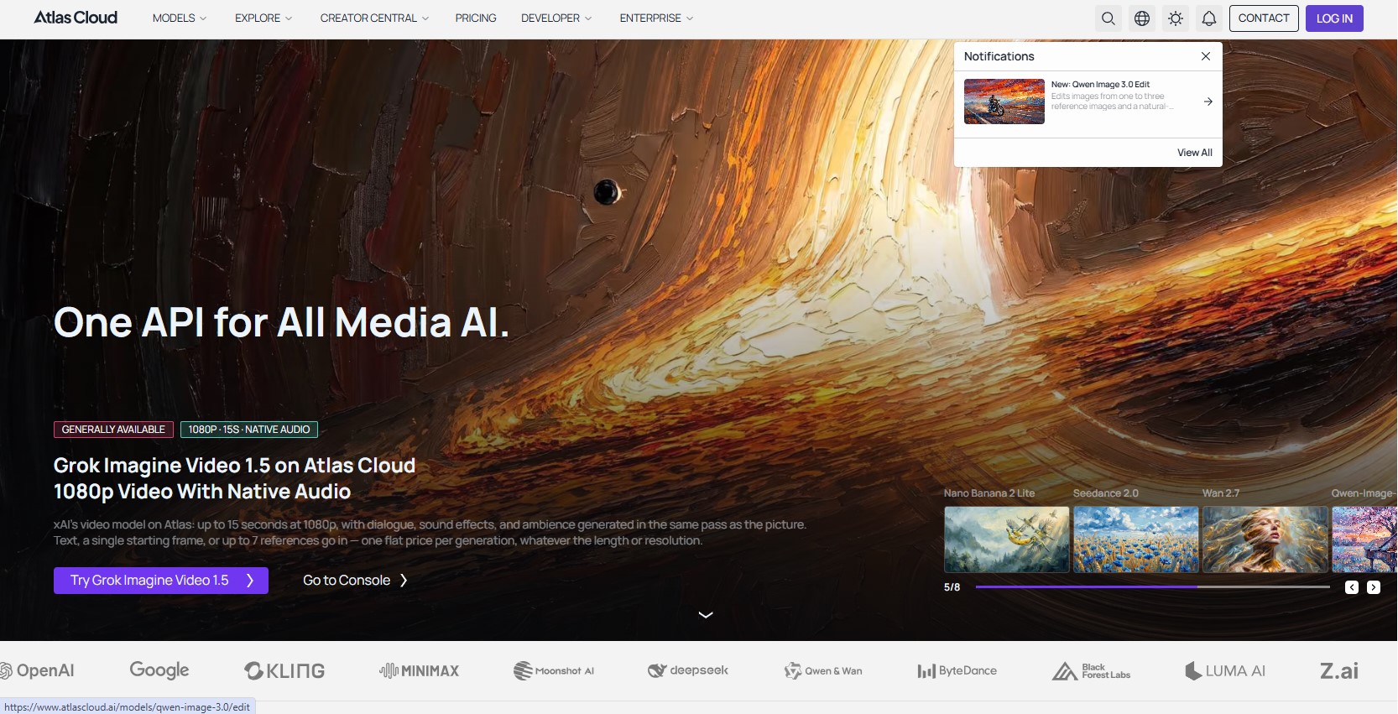Open the Qwen Image 3.0 Edit notification arrow
The width and height of the screenshot is (1398, 714).
1208,102
